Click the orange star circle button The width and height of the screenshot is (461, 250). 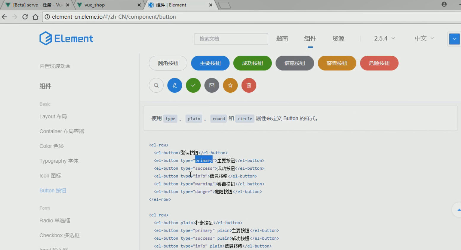pyautogui.click(x=230, y=85)
